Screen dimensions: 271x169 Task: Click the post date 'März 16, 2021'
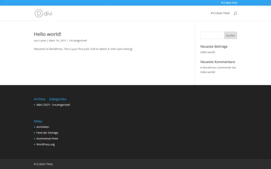(57, 41)
